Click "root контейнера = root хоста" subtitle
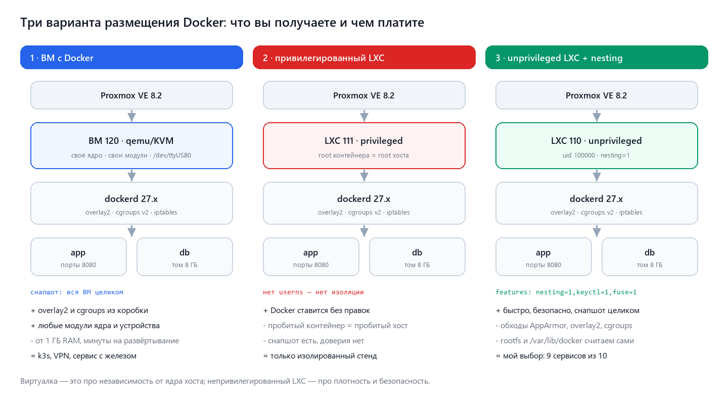This screenshot has width=728, height=414. [363, 156]
